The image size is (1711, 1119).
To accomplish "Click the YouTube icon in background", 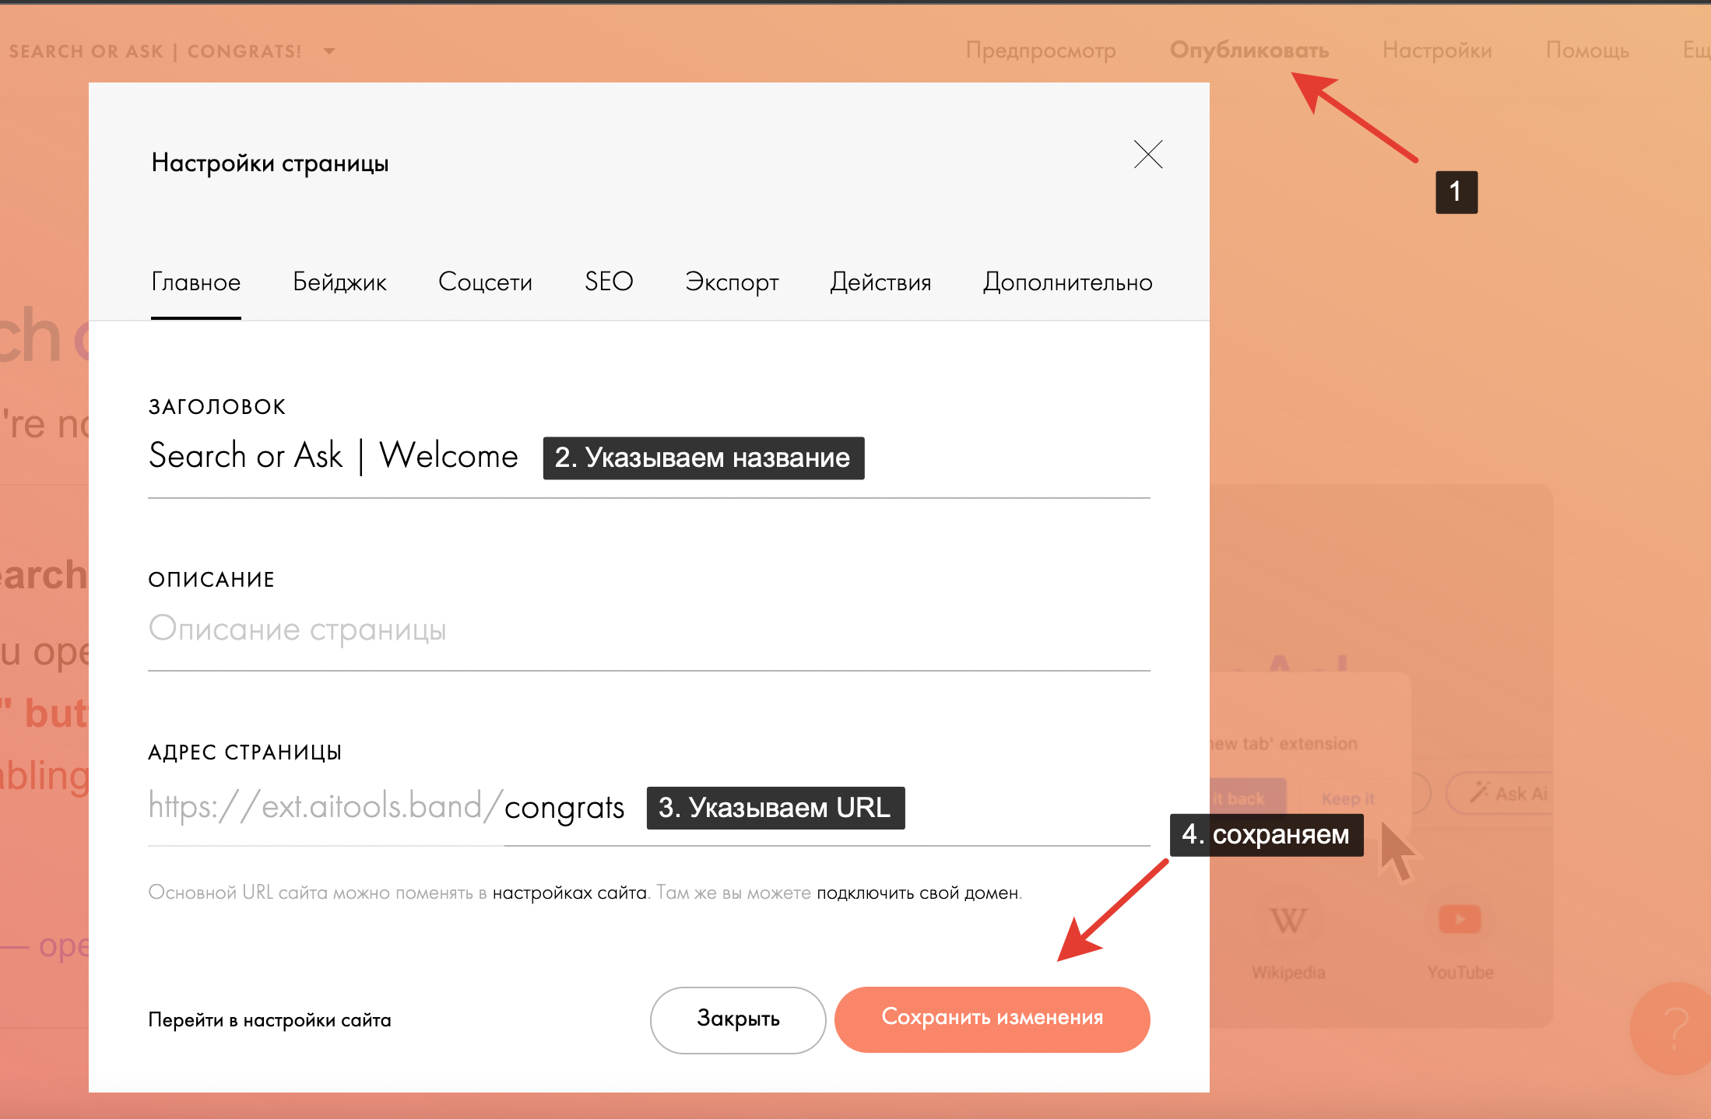I will point(1460,919).
